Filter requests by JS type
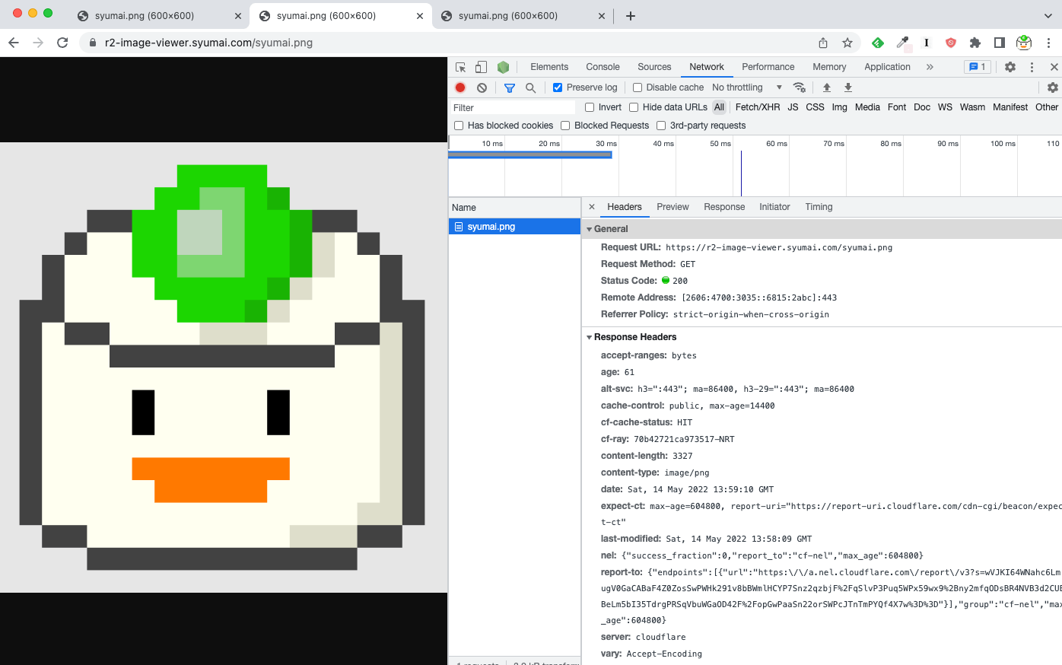Image resolution: width=1062 pixels, height=665 pixels. coord(793,107)
